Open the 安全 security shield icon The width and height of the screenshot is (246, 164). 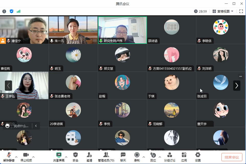75,155
